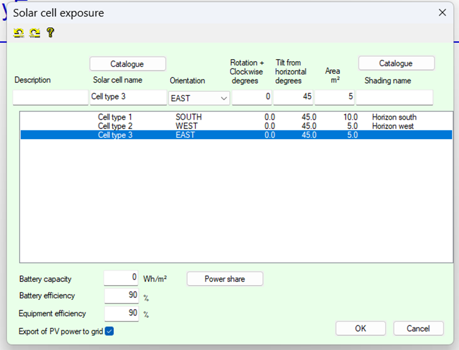The image size is (459, 350).
Task: Toggle Export of PV power to grid checkbox
Action: pos(110,331)
